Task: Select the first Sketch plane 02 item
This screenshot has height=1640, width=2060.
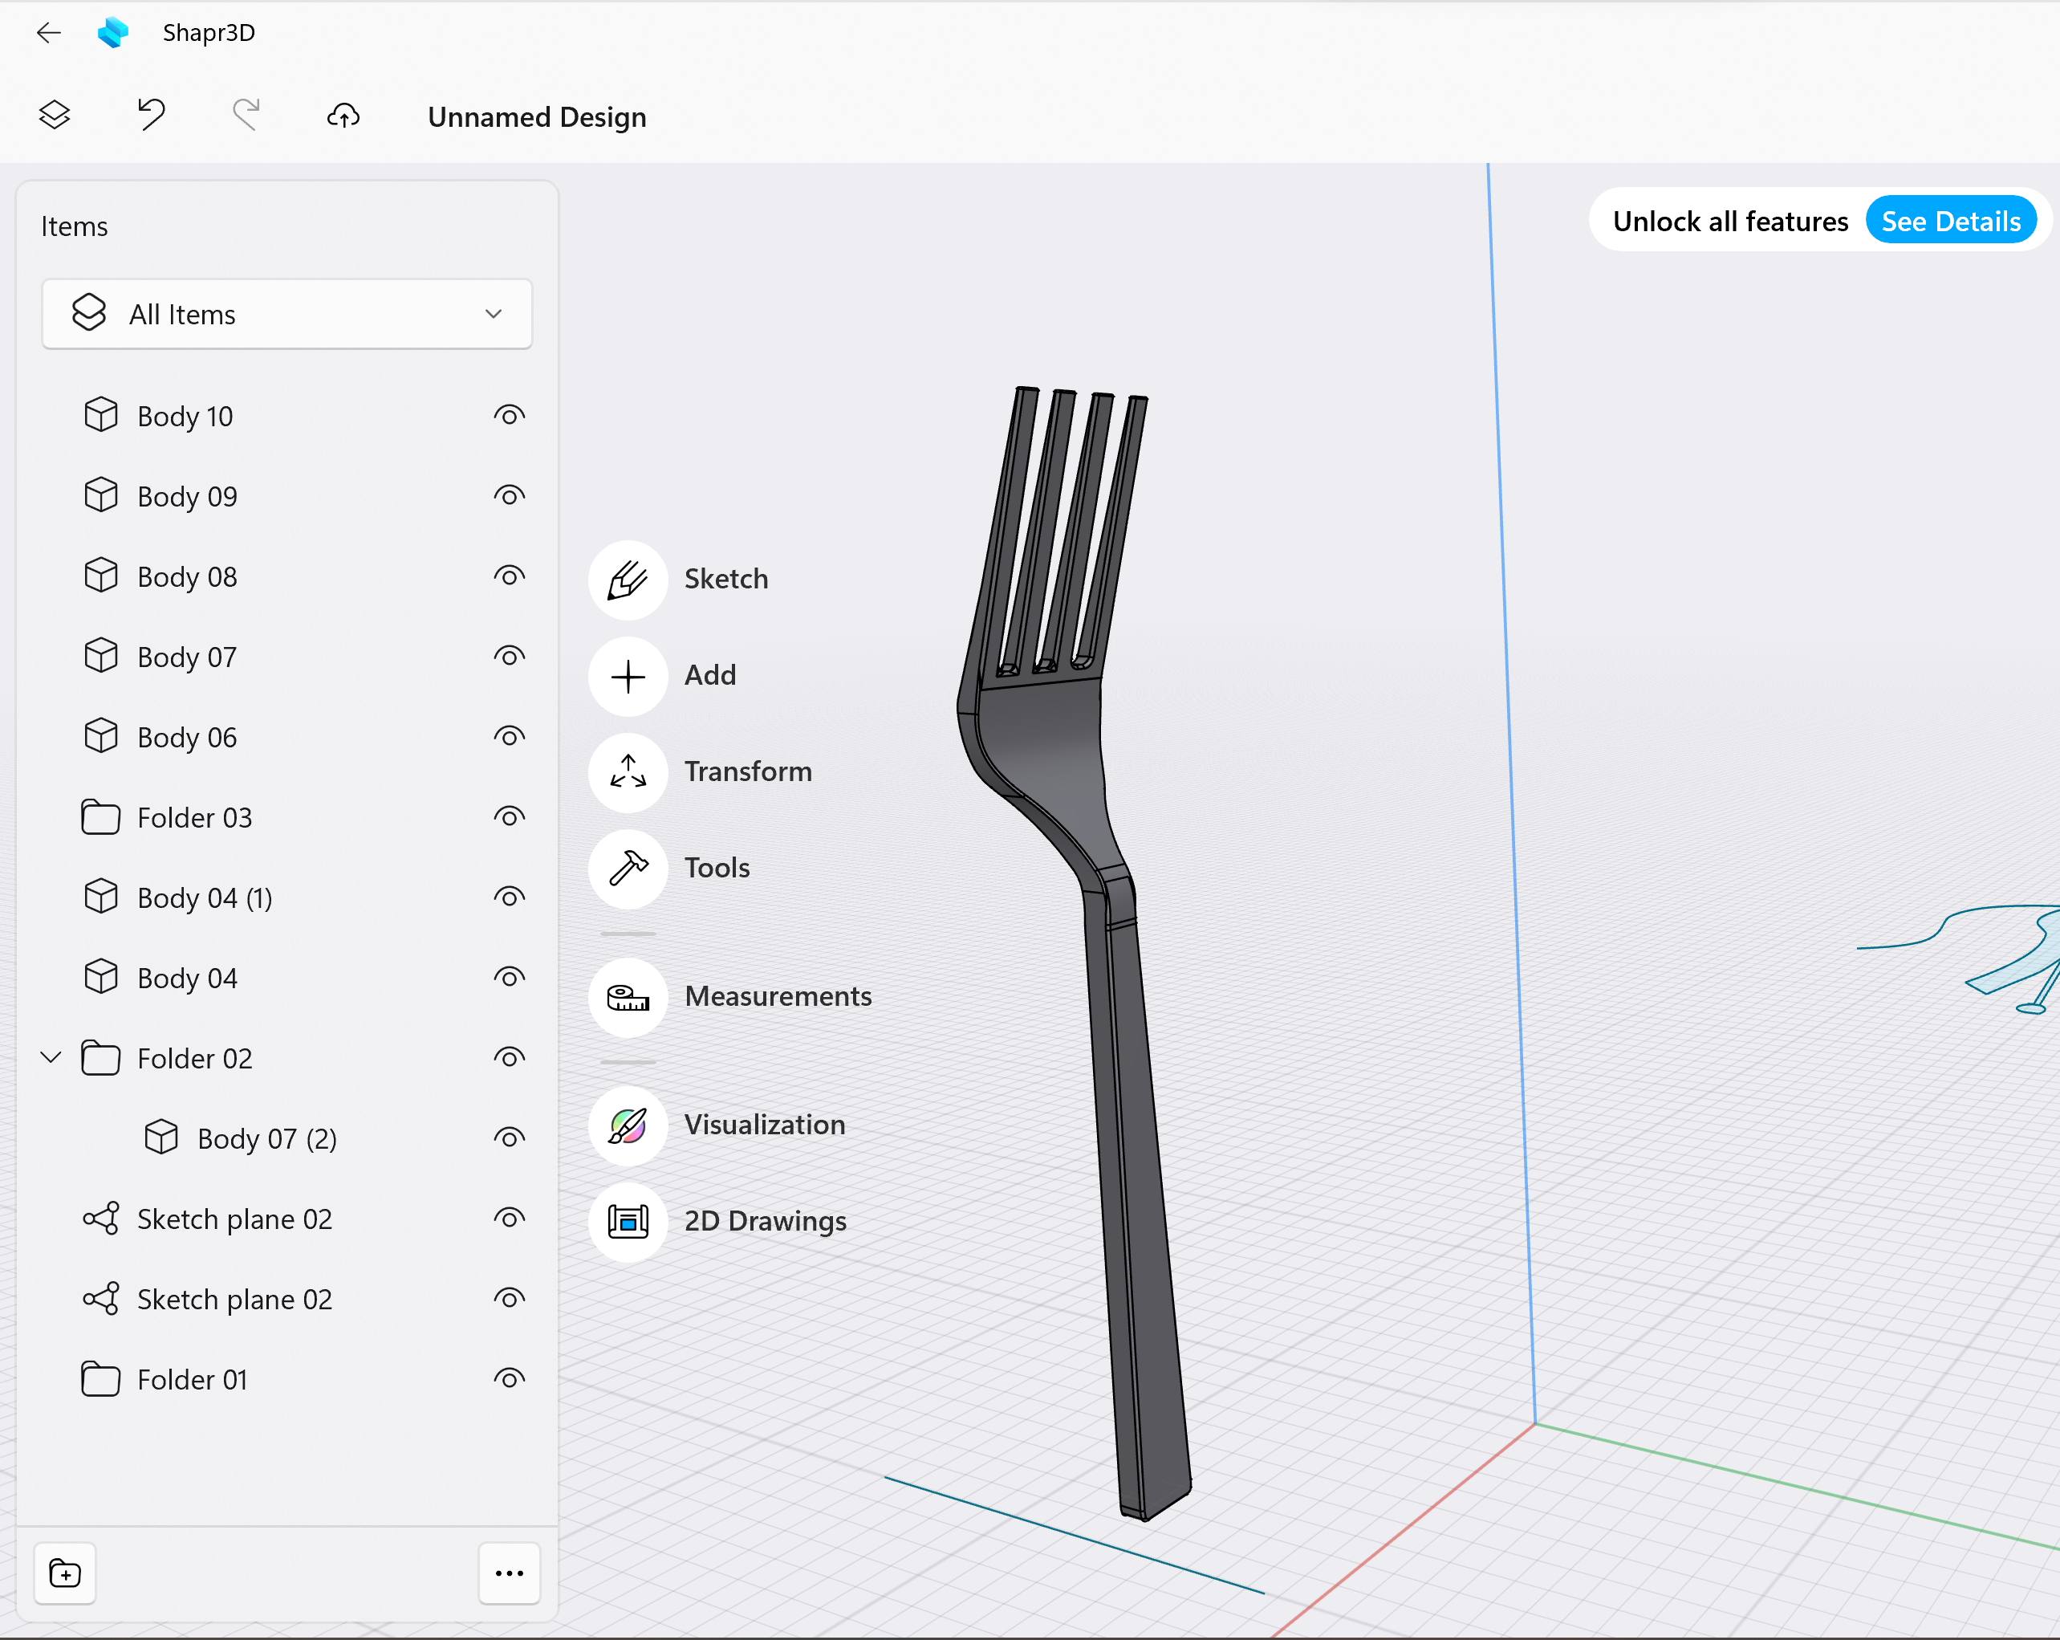Action: 234,1219
